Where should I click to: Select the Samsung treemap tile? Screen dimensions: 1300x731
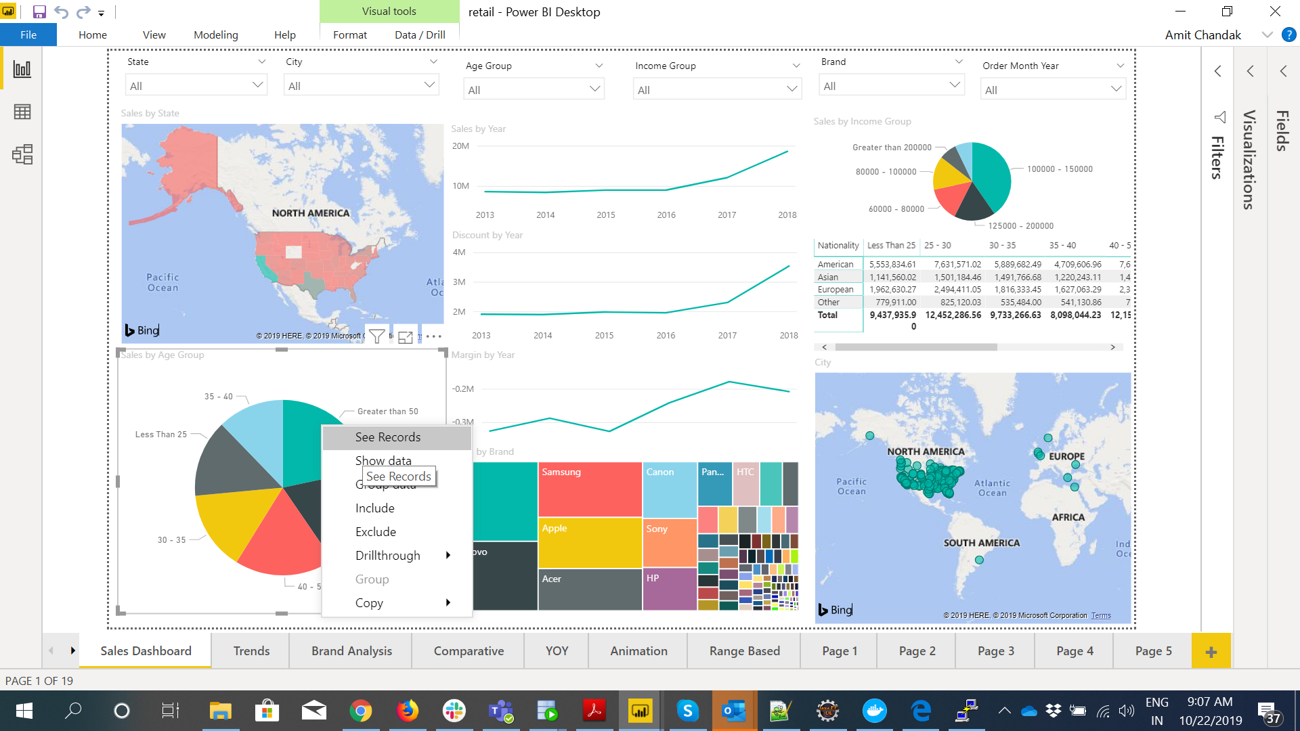[590, 489]
